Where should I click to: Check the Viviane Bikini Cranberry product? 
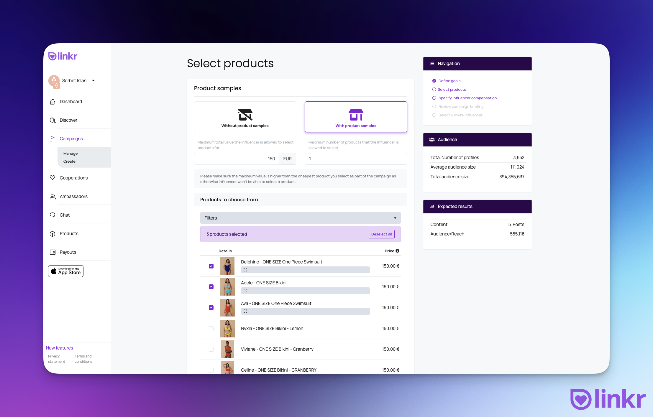(211, 349)
